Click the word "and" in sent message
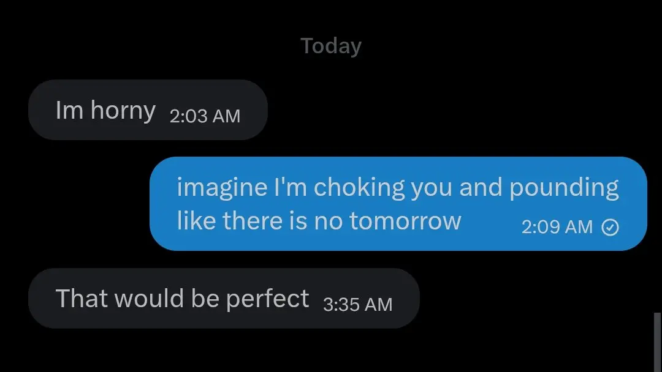The height and width of the screenshot is (372, 662). coord(481,187)
